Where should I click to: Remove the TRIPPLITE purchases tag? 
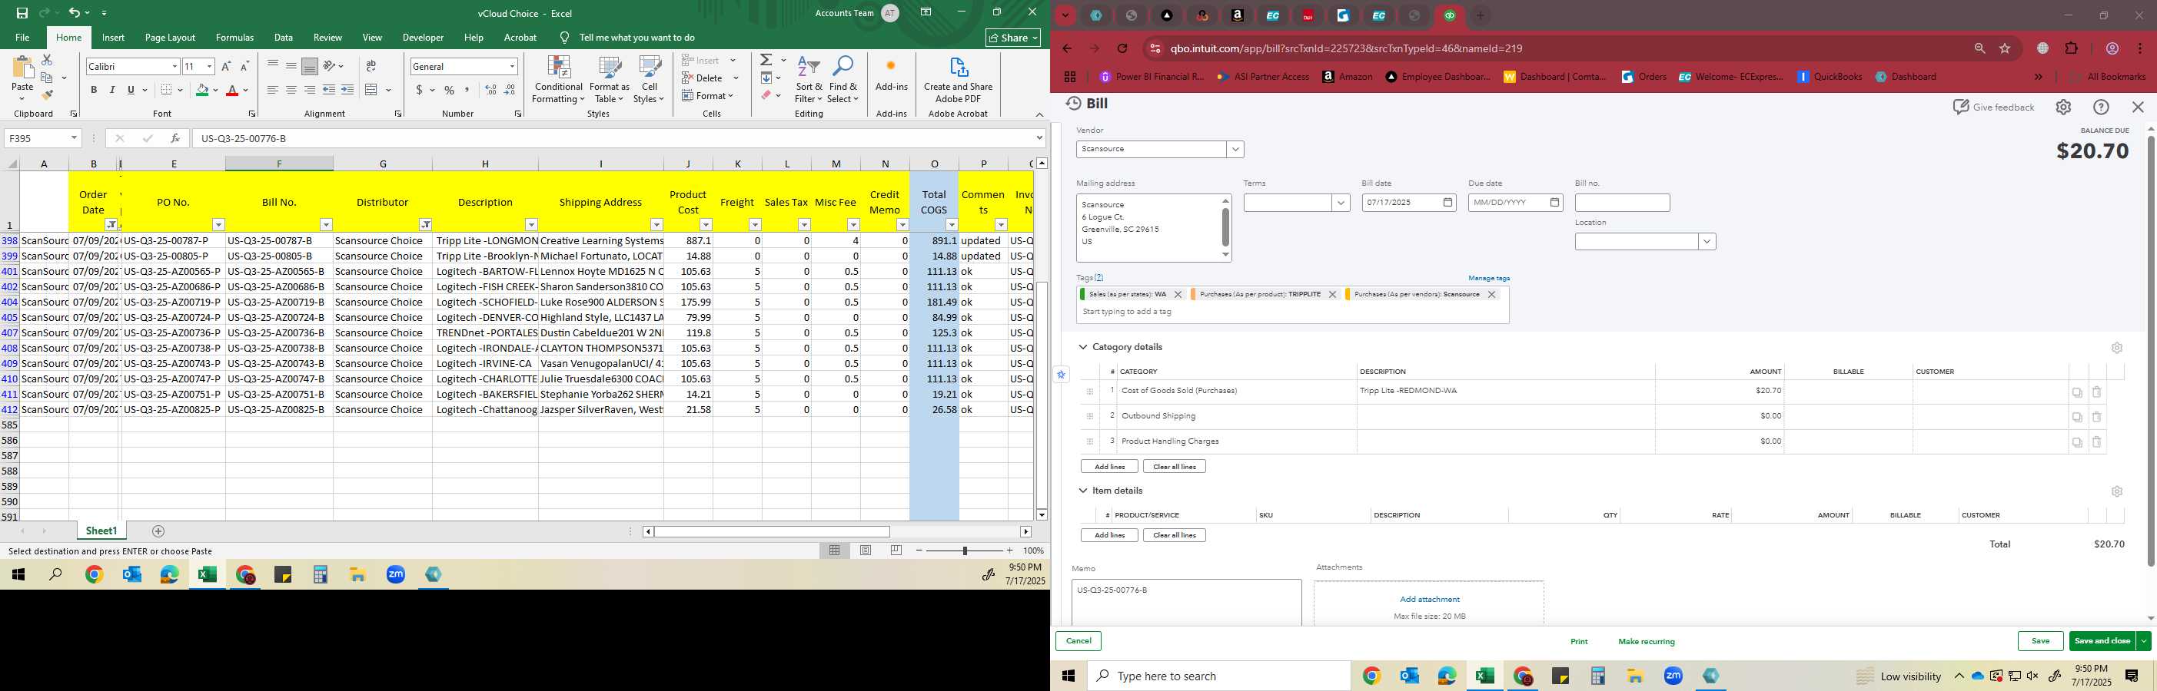(1332, 295)
